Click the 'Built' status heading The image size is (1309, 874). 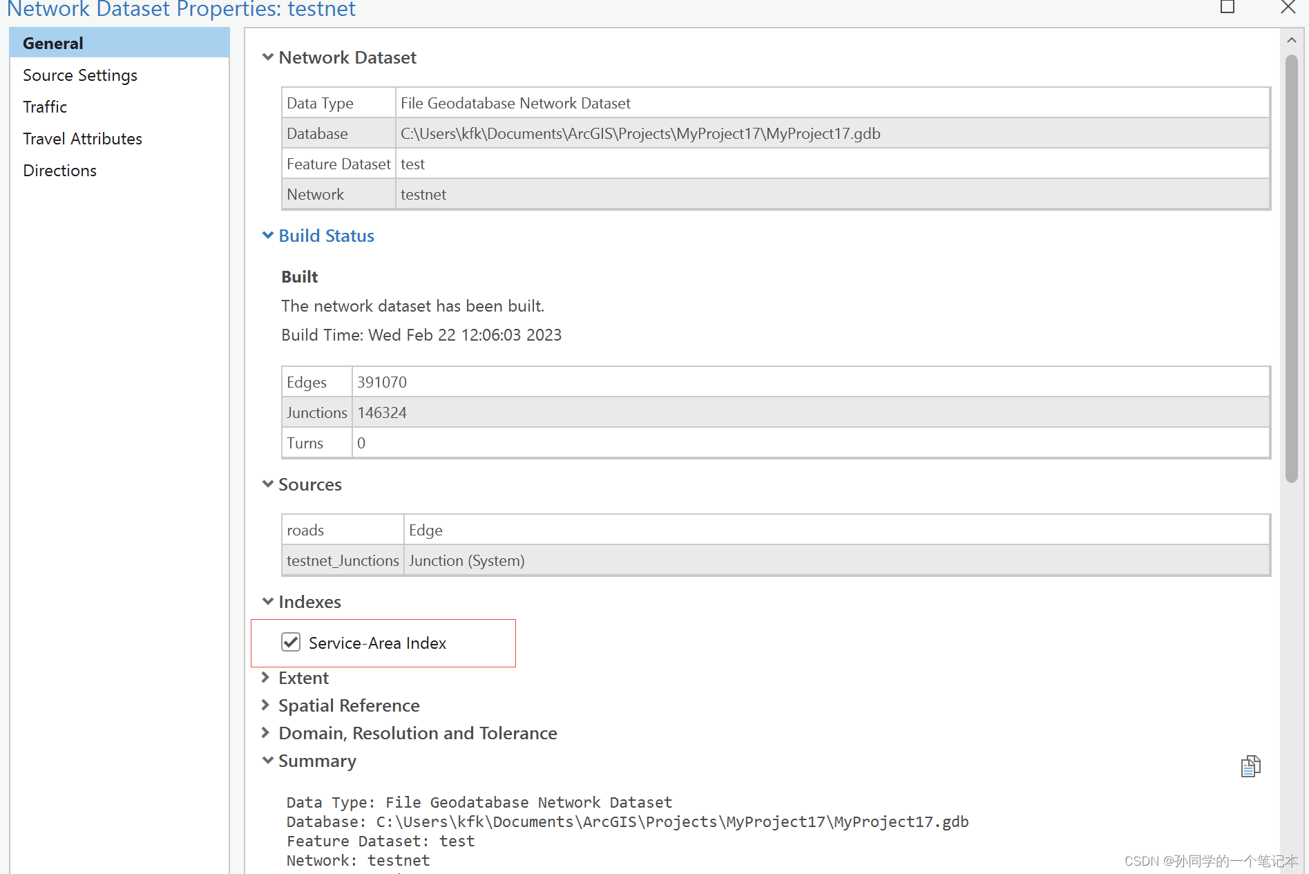coord(299,277)
